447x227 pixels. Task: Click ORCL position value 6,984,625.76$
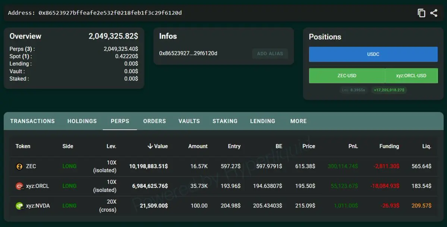[x=150, y=186]
